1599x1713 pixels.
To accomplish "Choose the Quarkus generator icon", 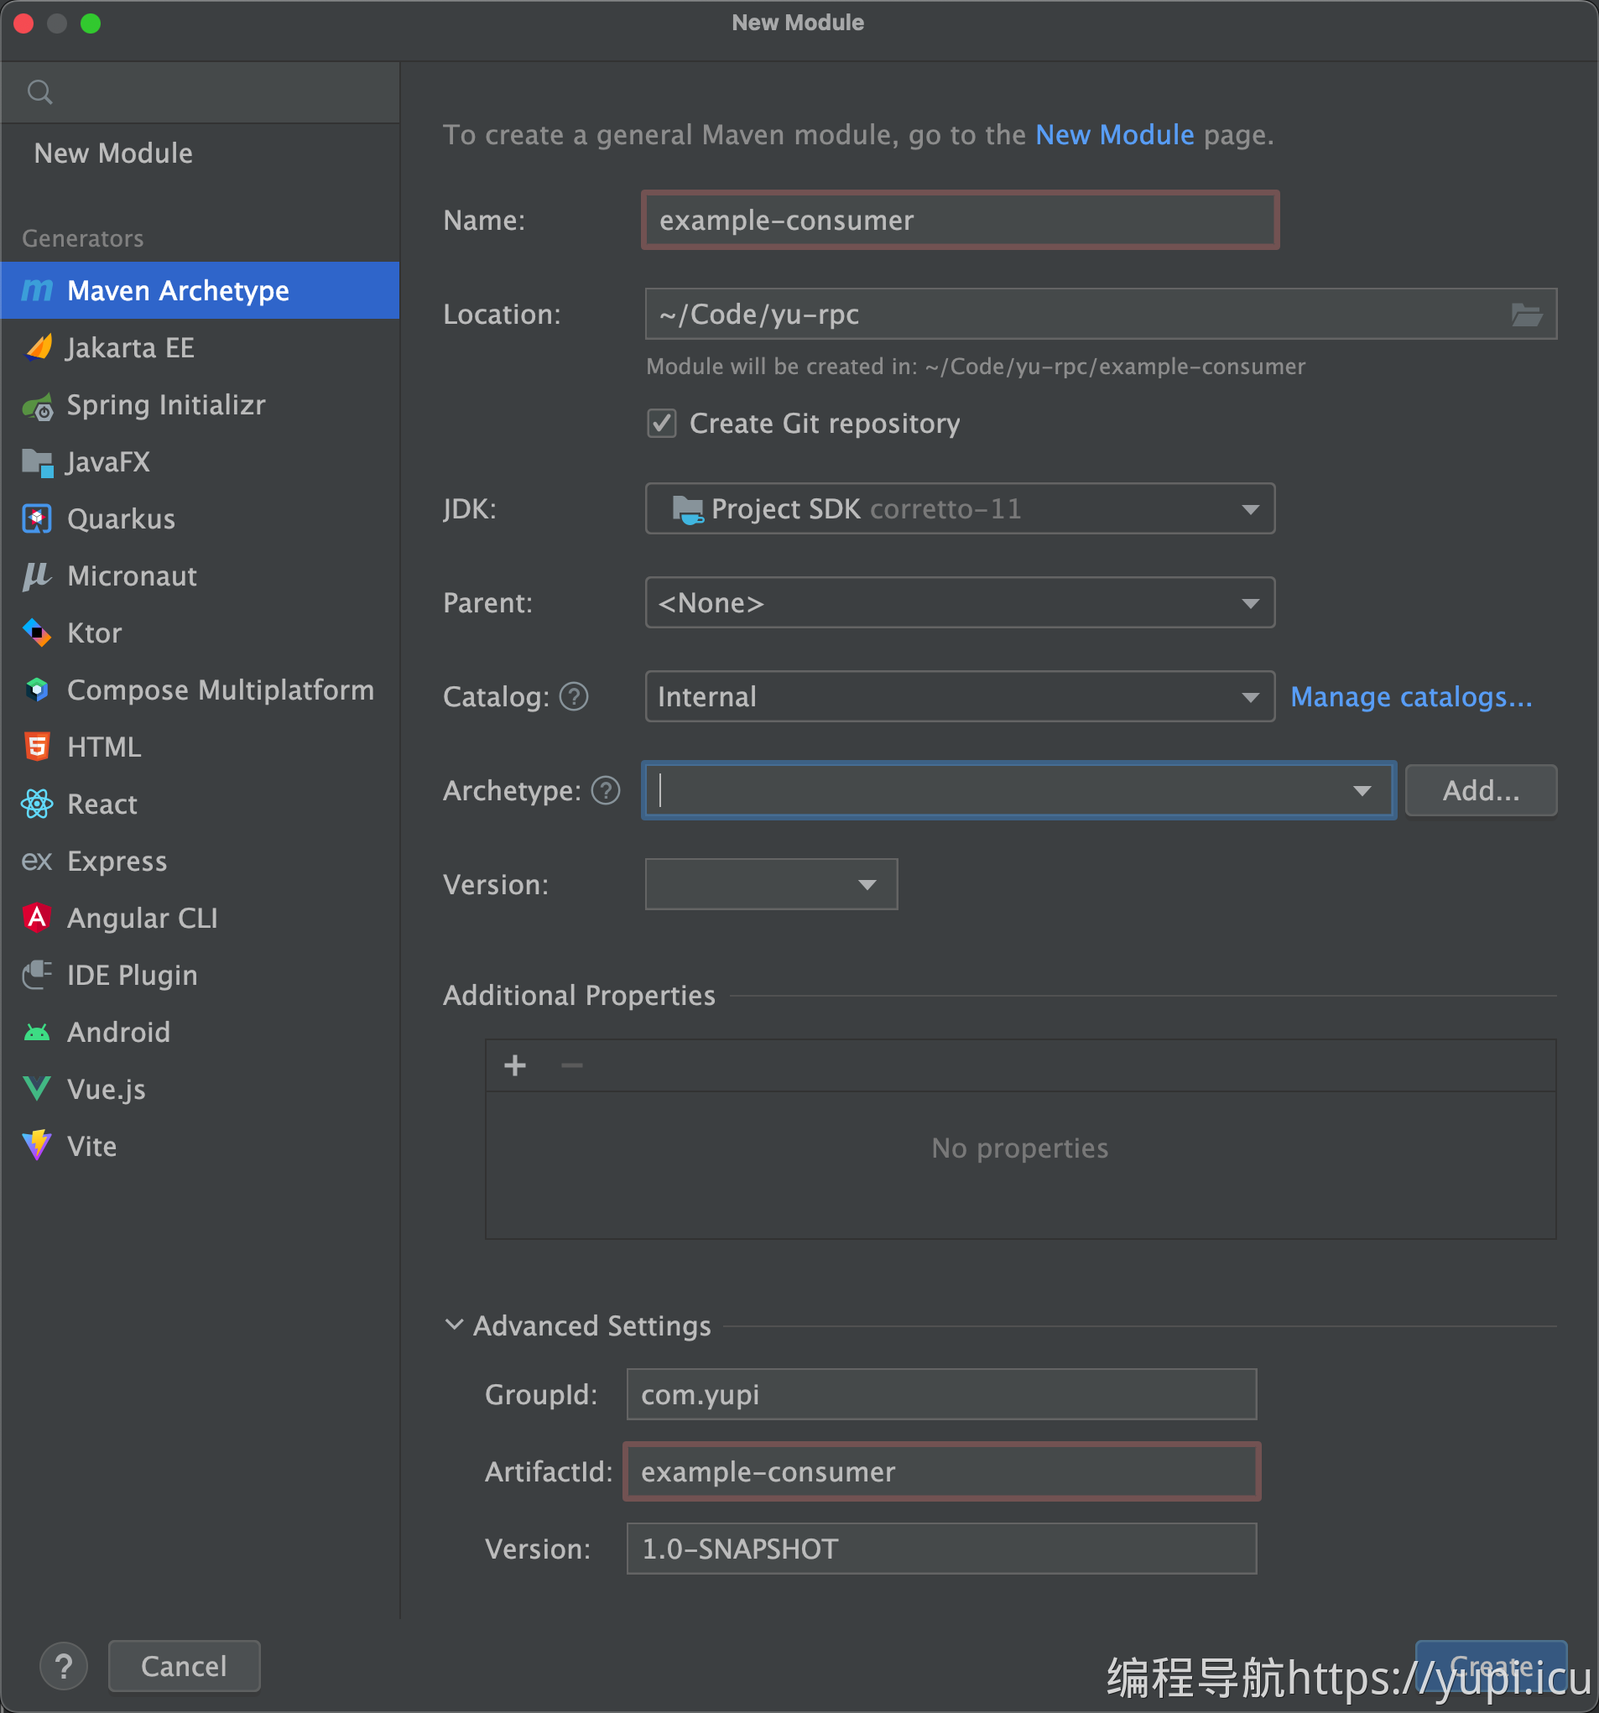I will pos(36,518).
